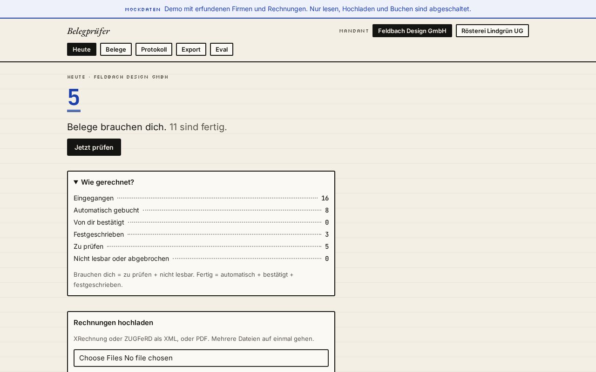Select the Export tab
The height and width of the screenshot is (372, 596).
[x=191, y=49]
